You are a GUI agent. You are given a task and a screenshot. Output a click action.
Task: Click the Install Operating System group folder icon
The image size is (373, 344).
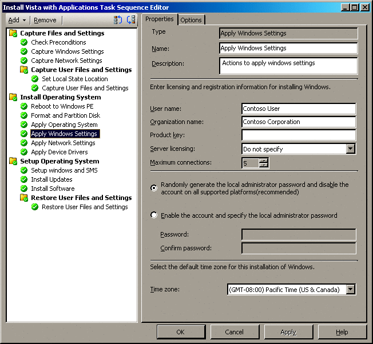pyautogui.click(x=13, y=97)
